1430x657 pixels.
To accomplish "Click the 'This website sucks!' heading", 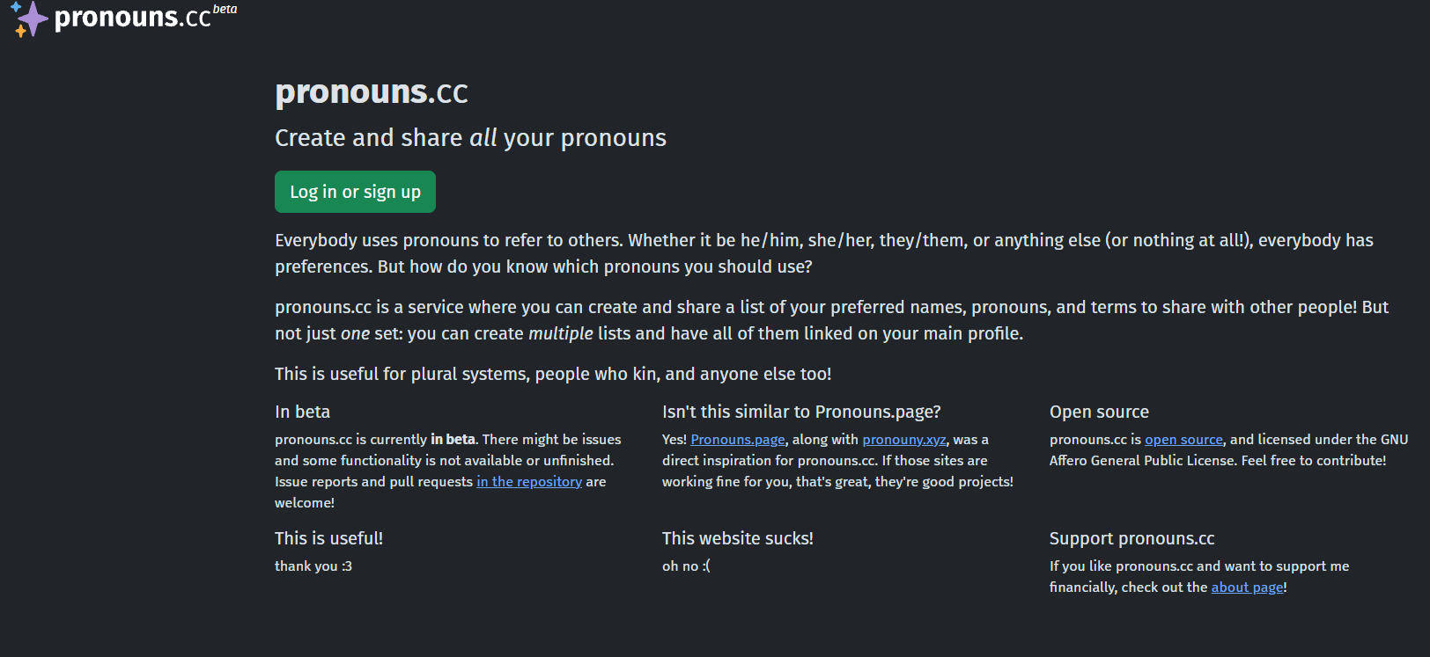I will [x=738, y=538].
